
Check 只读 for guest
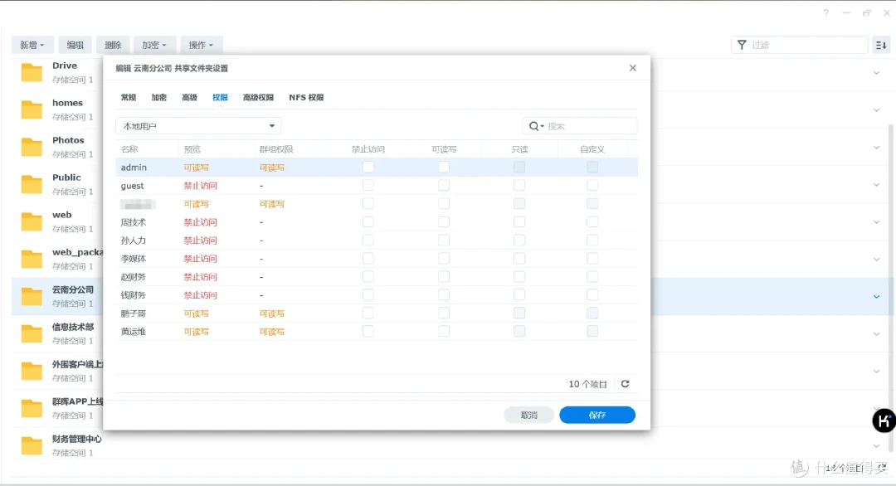pyautogui.click(x=519, y=186)
